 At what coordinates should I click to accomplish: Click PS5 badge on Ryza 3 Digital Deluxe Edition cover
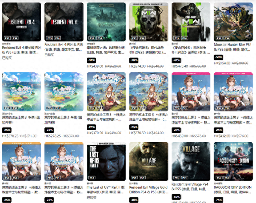point(219,108)
